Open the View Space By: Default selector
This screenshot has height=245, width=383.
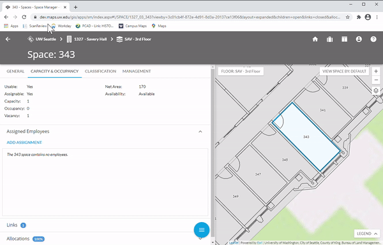click(x=344, y=71)
